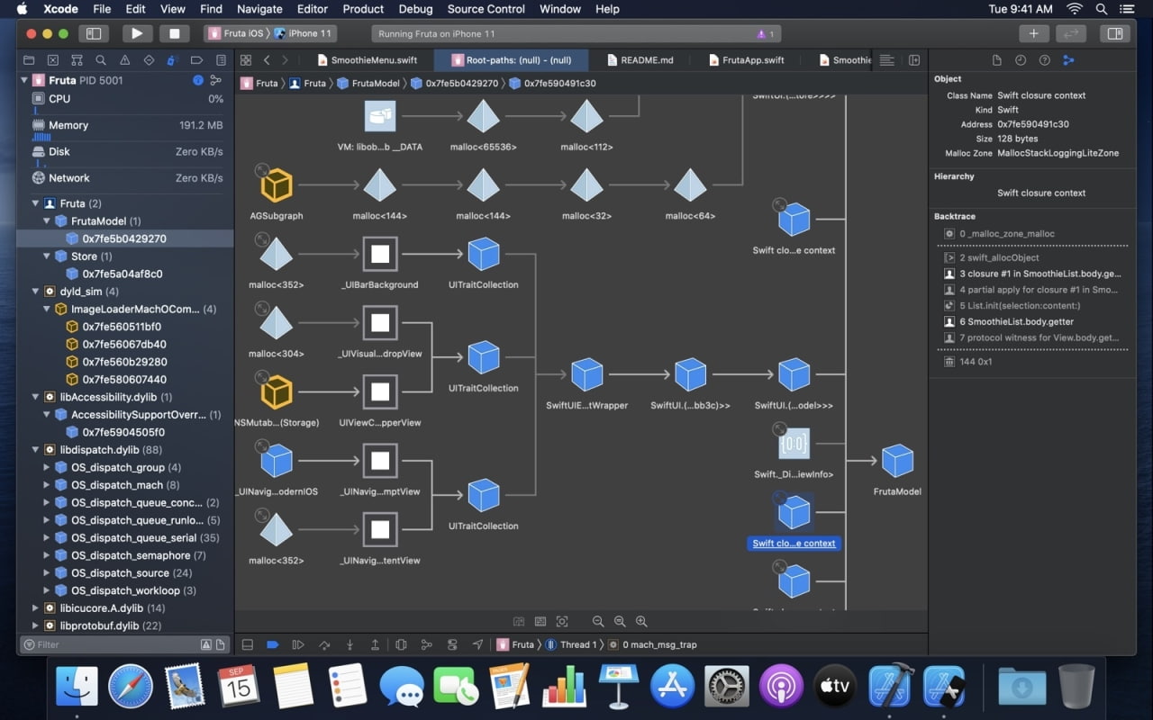The height and width of the screenshot is (720, 1153).
Task: Open the Find navigator magnifier icon
Action: coord(101,60)
